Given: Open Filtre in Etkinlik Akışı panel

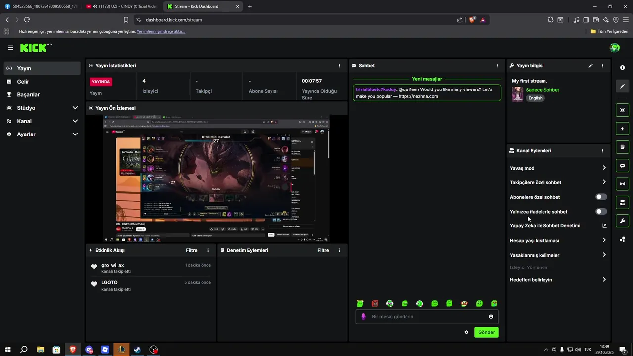Looking at the screenshot, I should coord(191,250).
